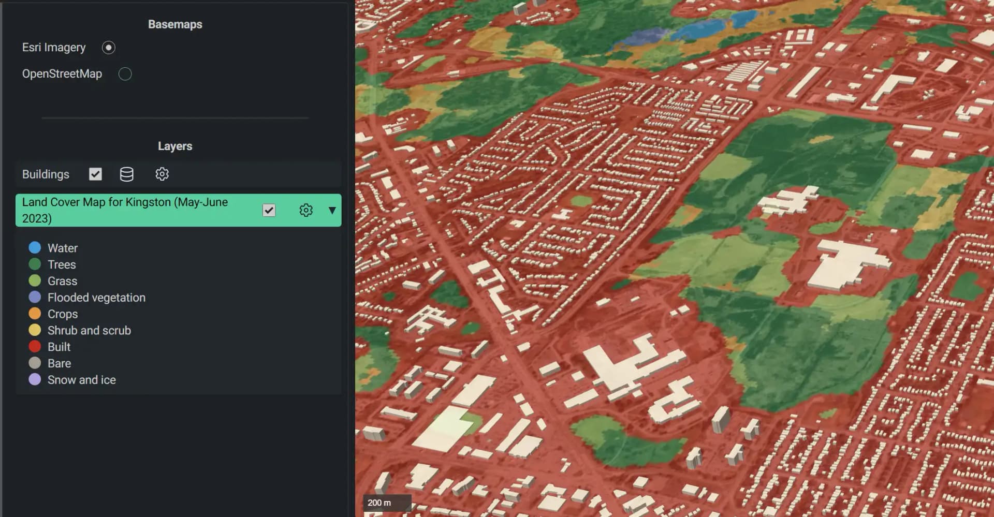Click the "Trees" legend label

coord(62,264)
